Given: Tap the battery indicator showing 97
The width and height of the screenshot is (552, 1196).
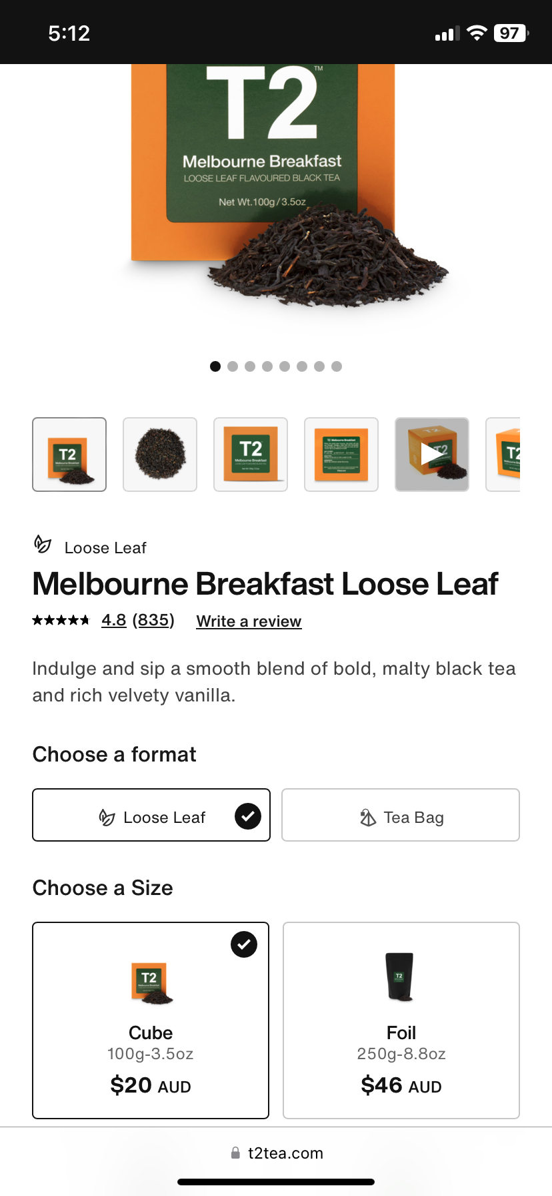Looking at the screenshot, I should [x=511, y=33].
